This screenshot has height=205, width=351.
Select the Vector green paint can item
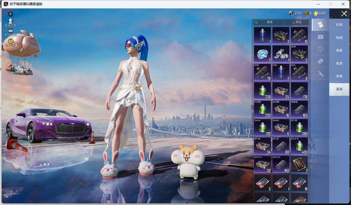coord(262,127)
